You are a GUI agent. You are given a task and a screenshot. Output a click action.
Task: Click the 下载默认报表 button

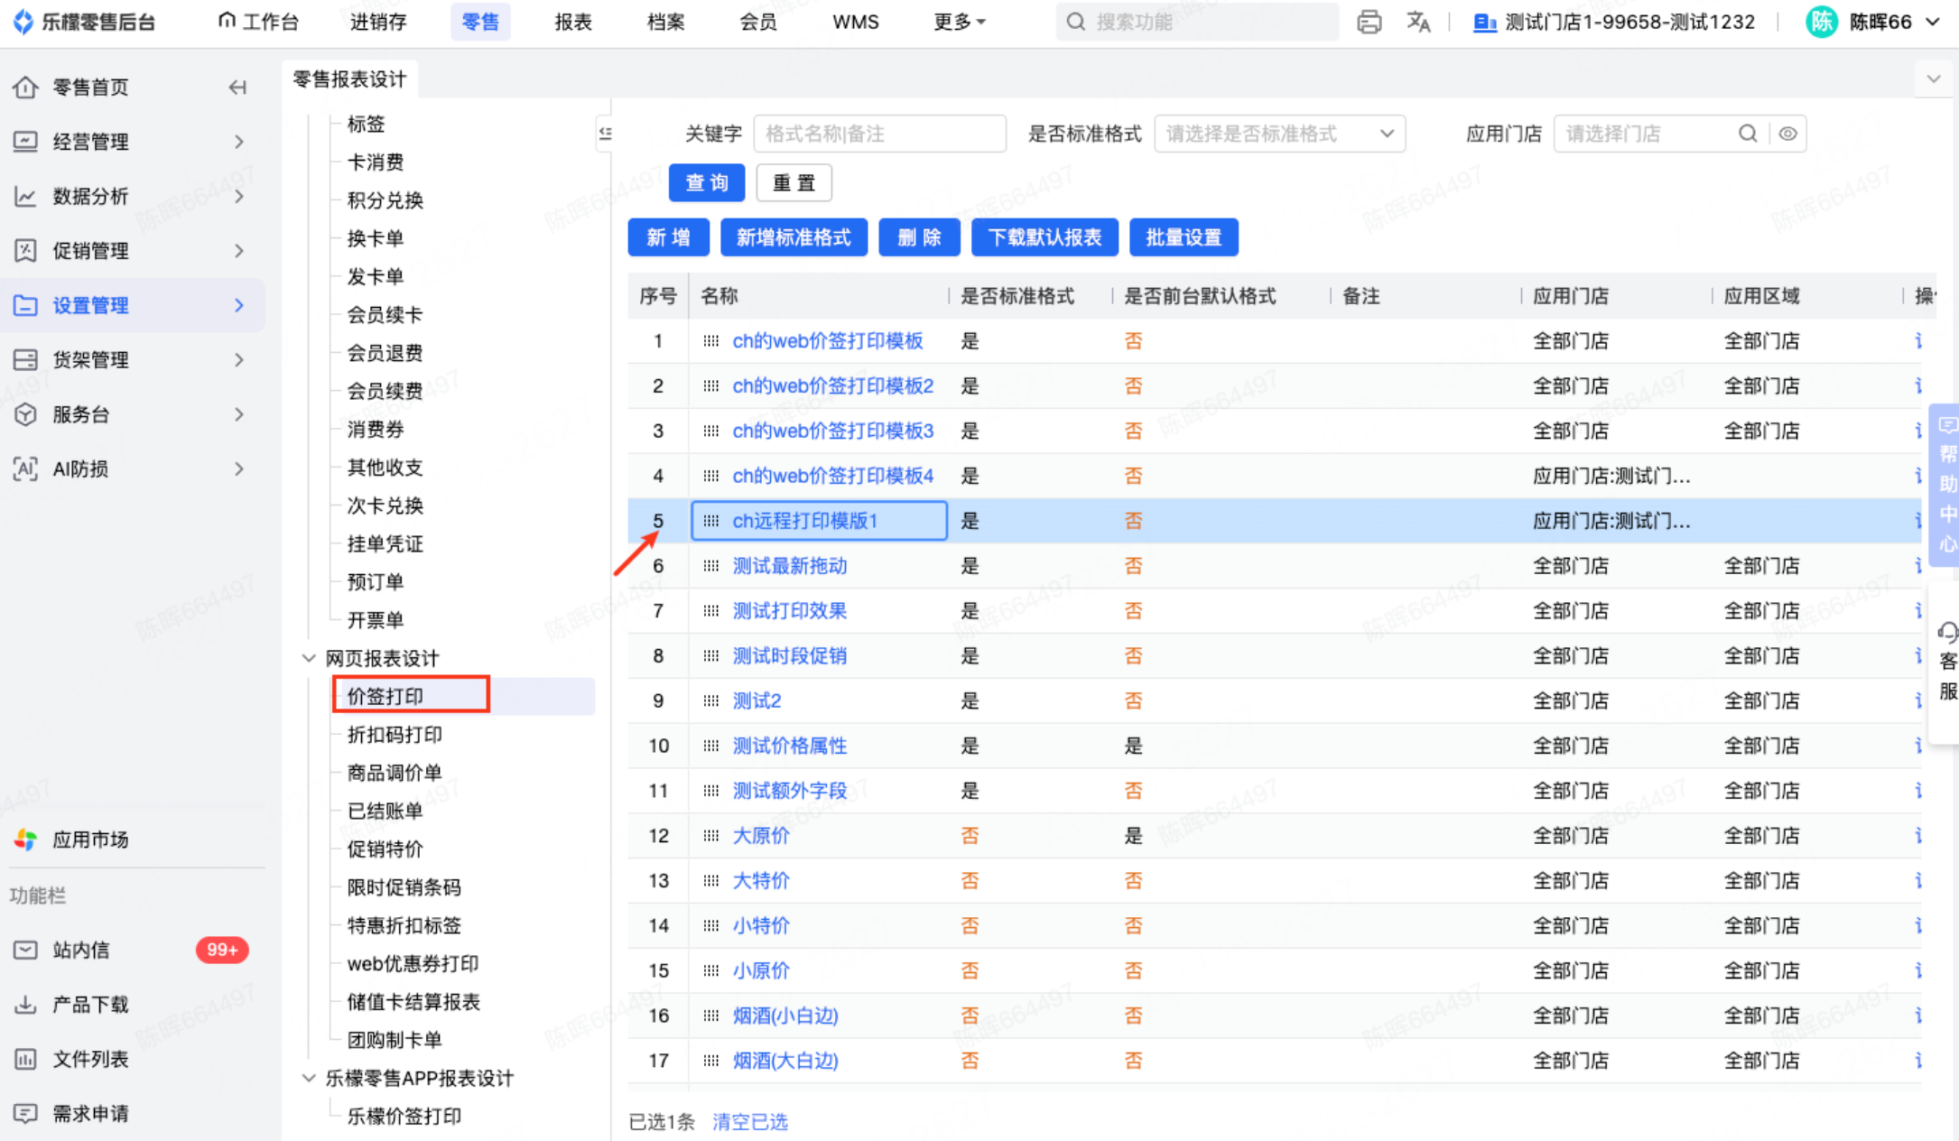(x=1044, y=237)
